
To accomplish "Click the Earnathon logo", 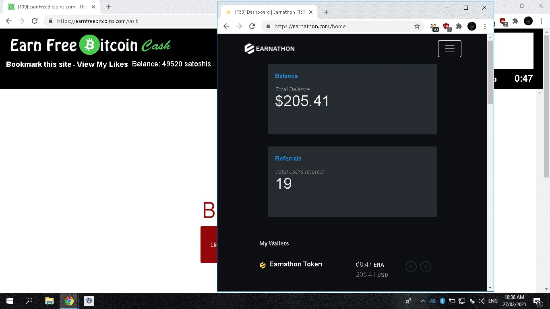I will point(269,49).
